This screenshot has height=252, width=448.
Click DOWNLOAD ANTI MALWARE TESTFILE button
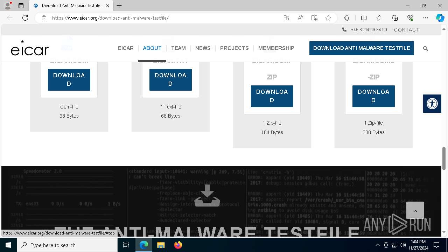point(362,48)
